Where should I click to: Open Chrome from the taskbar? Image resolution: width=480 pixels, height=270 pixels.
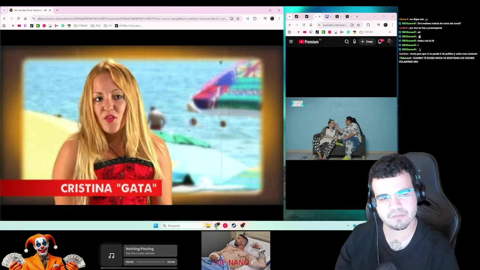point(217,225)
